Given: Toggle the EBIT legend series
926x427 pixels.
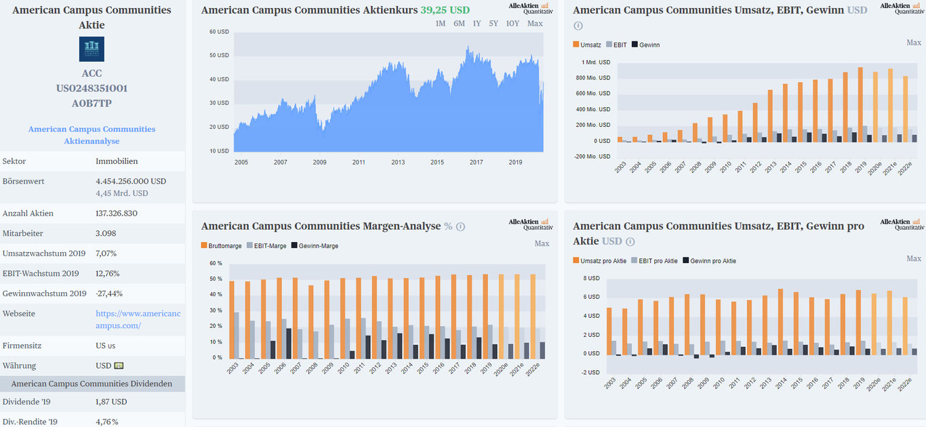Looking at the screenshot, I should (616, 45).
